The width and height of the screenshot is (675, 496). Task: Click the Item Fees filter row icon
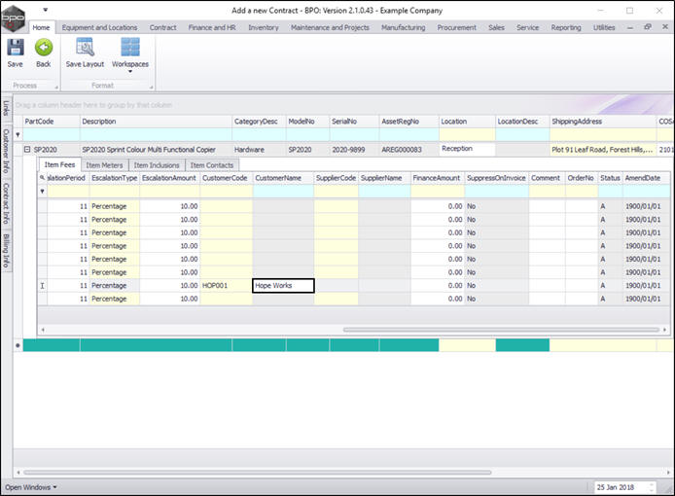pos(42,192)
